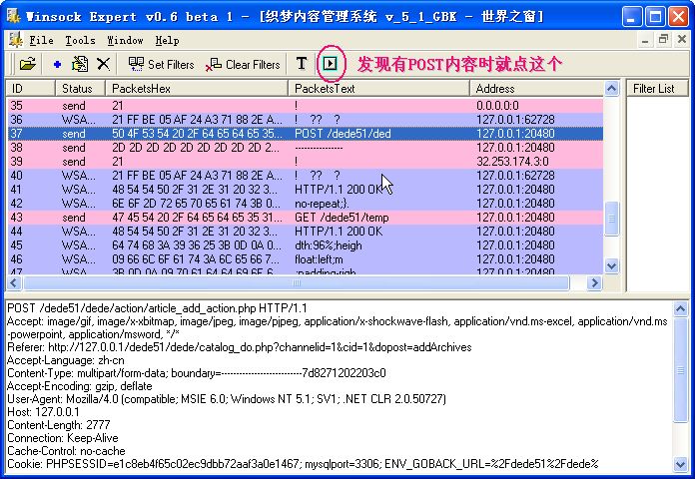The image size is (695, 479).
Task: Click packet list scroll up arrow
Action: 611,89
